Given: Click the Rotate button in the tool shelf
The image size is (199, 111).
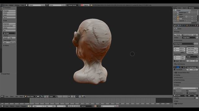Looking at the screenshot, I should tap(9, 13).
